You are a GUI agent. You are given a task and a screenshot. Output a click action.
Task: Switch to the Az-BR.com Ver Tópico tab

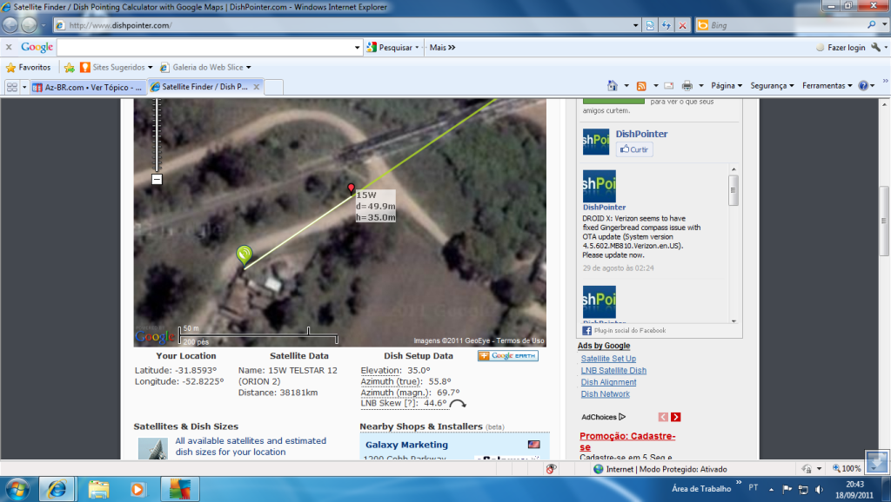click(88, 87)
